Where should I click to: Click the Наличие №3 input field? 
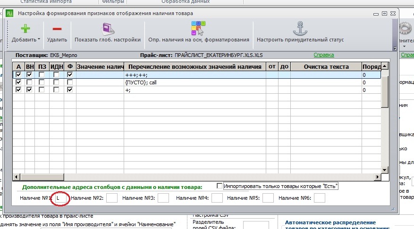(x=163, y=198)
